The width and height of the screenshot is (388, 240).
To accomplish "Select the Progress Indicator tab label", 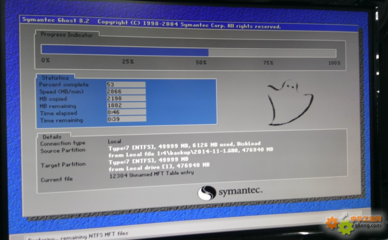I will pos(66,35).
